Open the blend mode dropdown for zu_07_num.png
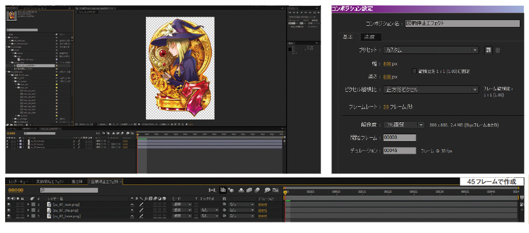 (182, 205)
